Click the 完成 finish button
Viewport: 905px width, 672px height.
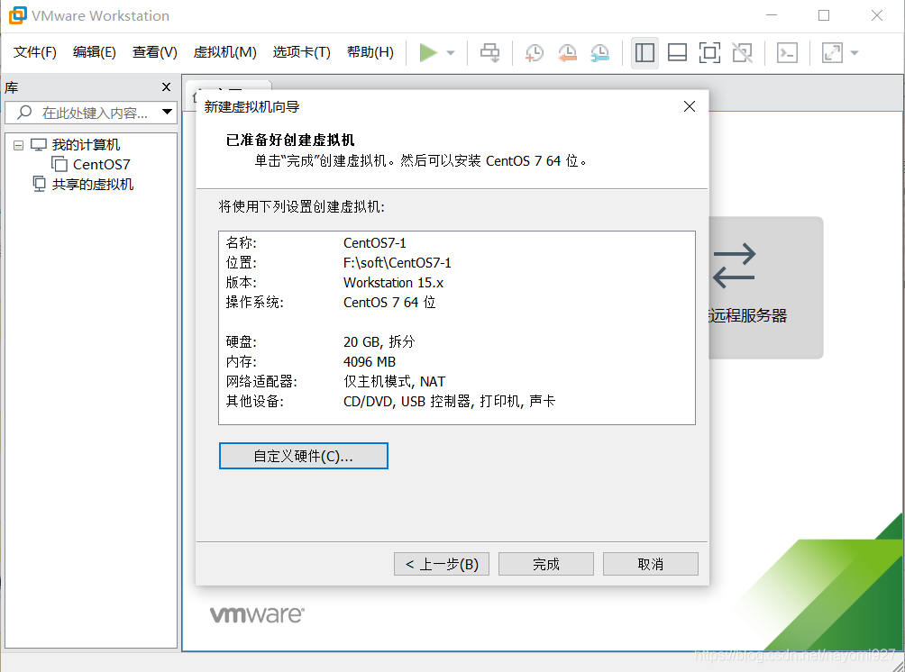pyautogui.click(x=546, y=564)
